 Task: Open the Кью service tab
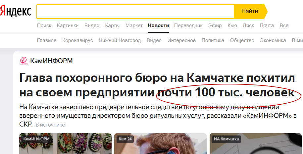(x=232, y=26)
